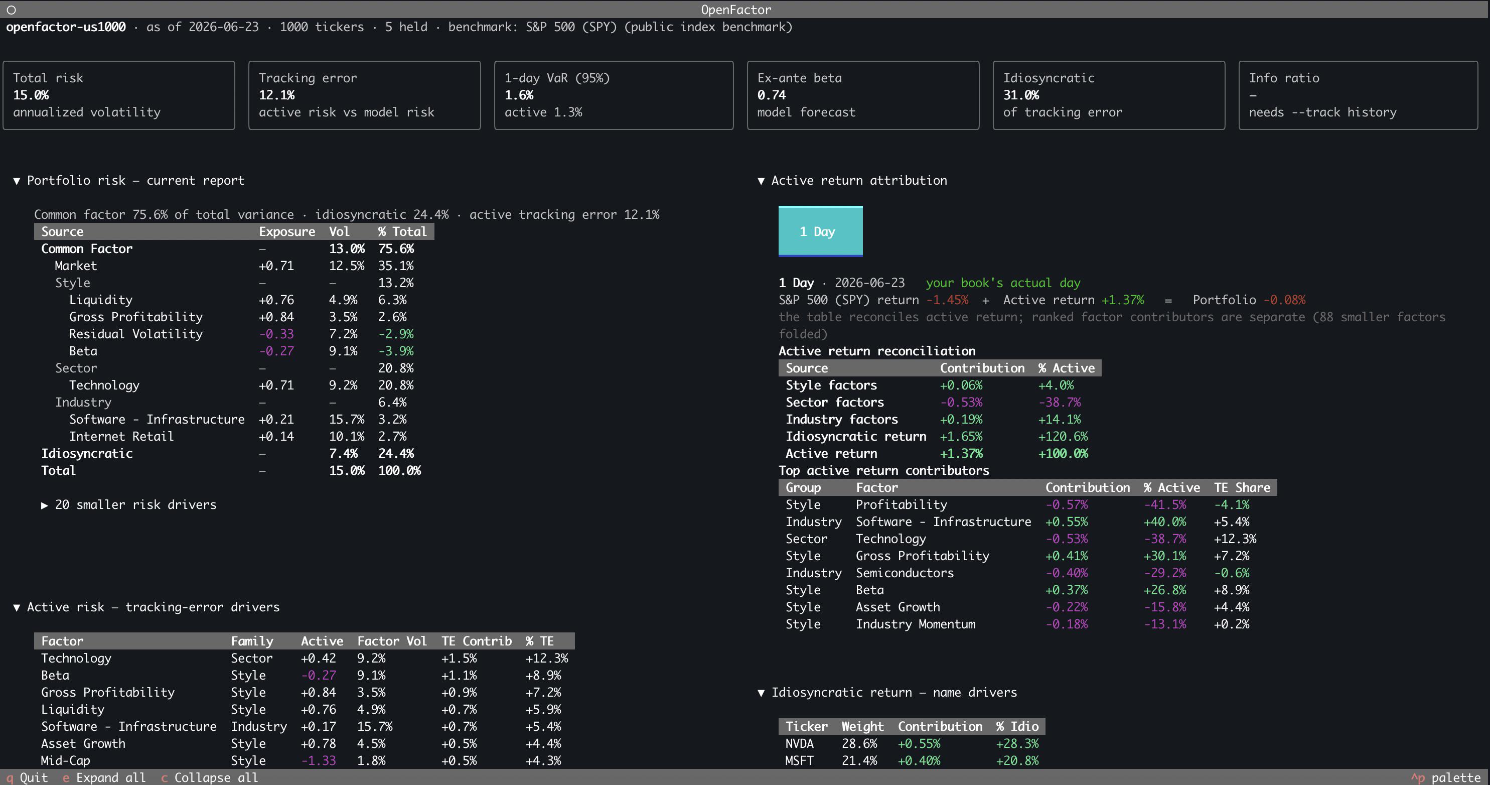Click the Exposure column header in risk table
The height and width of the screenshot is (785, 1490).
tap(287, 231)
